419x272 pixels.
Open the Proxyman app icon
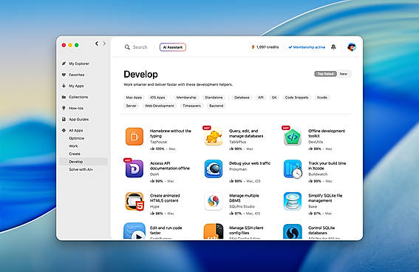pos(214,169)
